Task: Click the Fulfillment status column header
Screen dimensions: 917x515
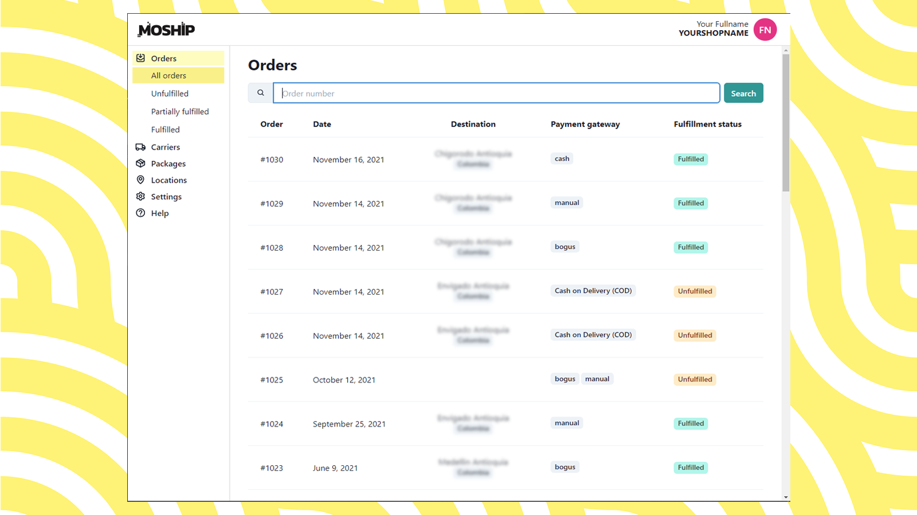Action: click(708, 124)
